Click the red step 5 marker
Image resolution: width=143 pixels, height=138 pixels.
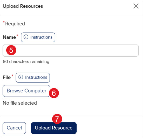11,50
